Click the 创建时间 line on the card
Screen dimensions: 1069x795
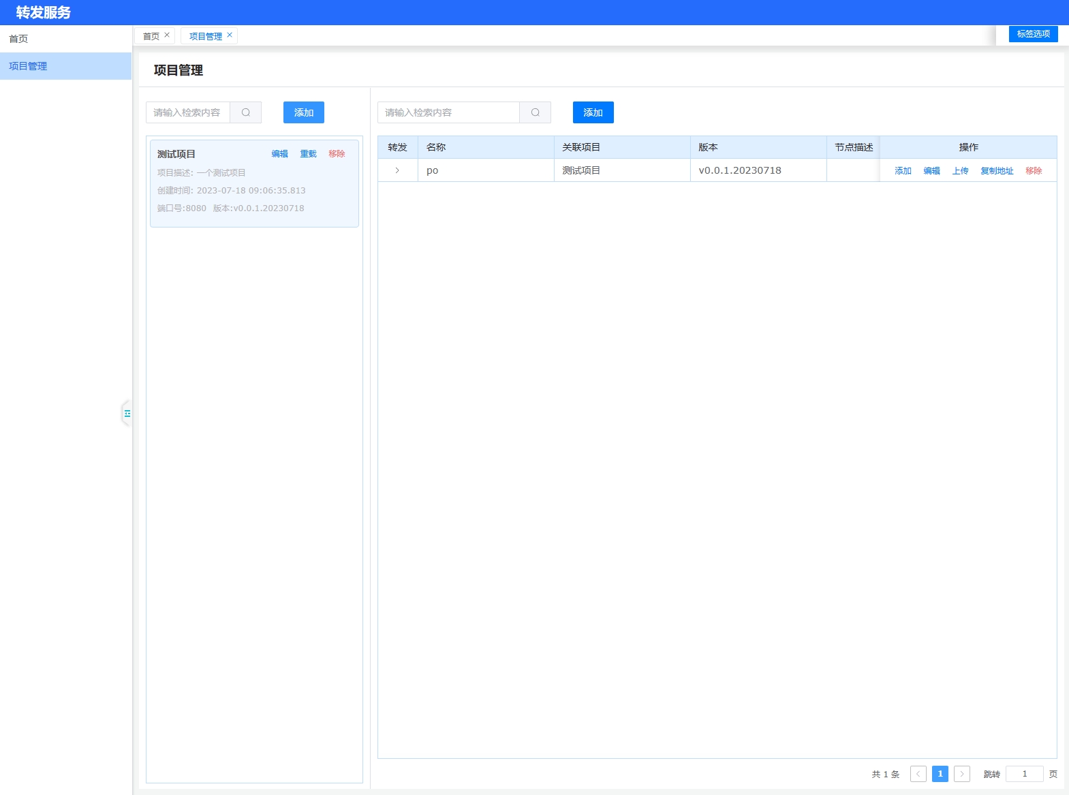[x=232, y=191]
